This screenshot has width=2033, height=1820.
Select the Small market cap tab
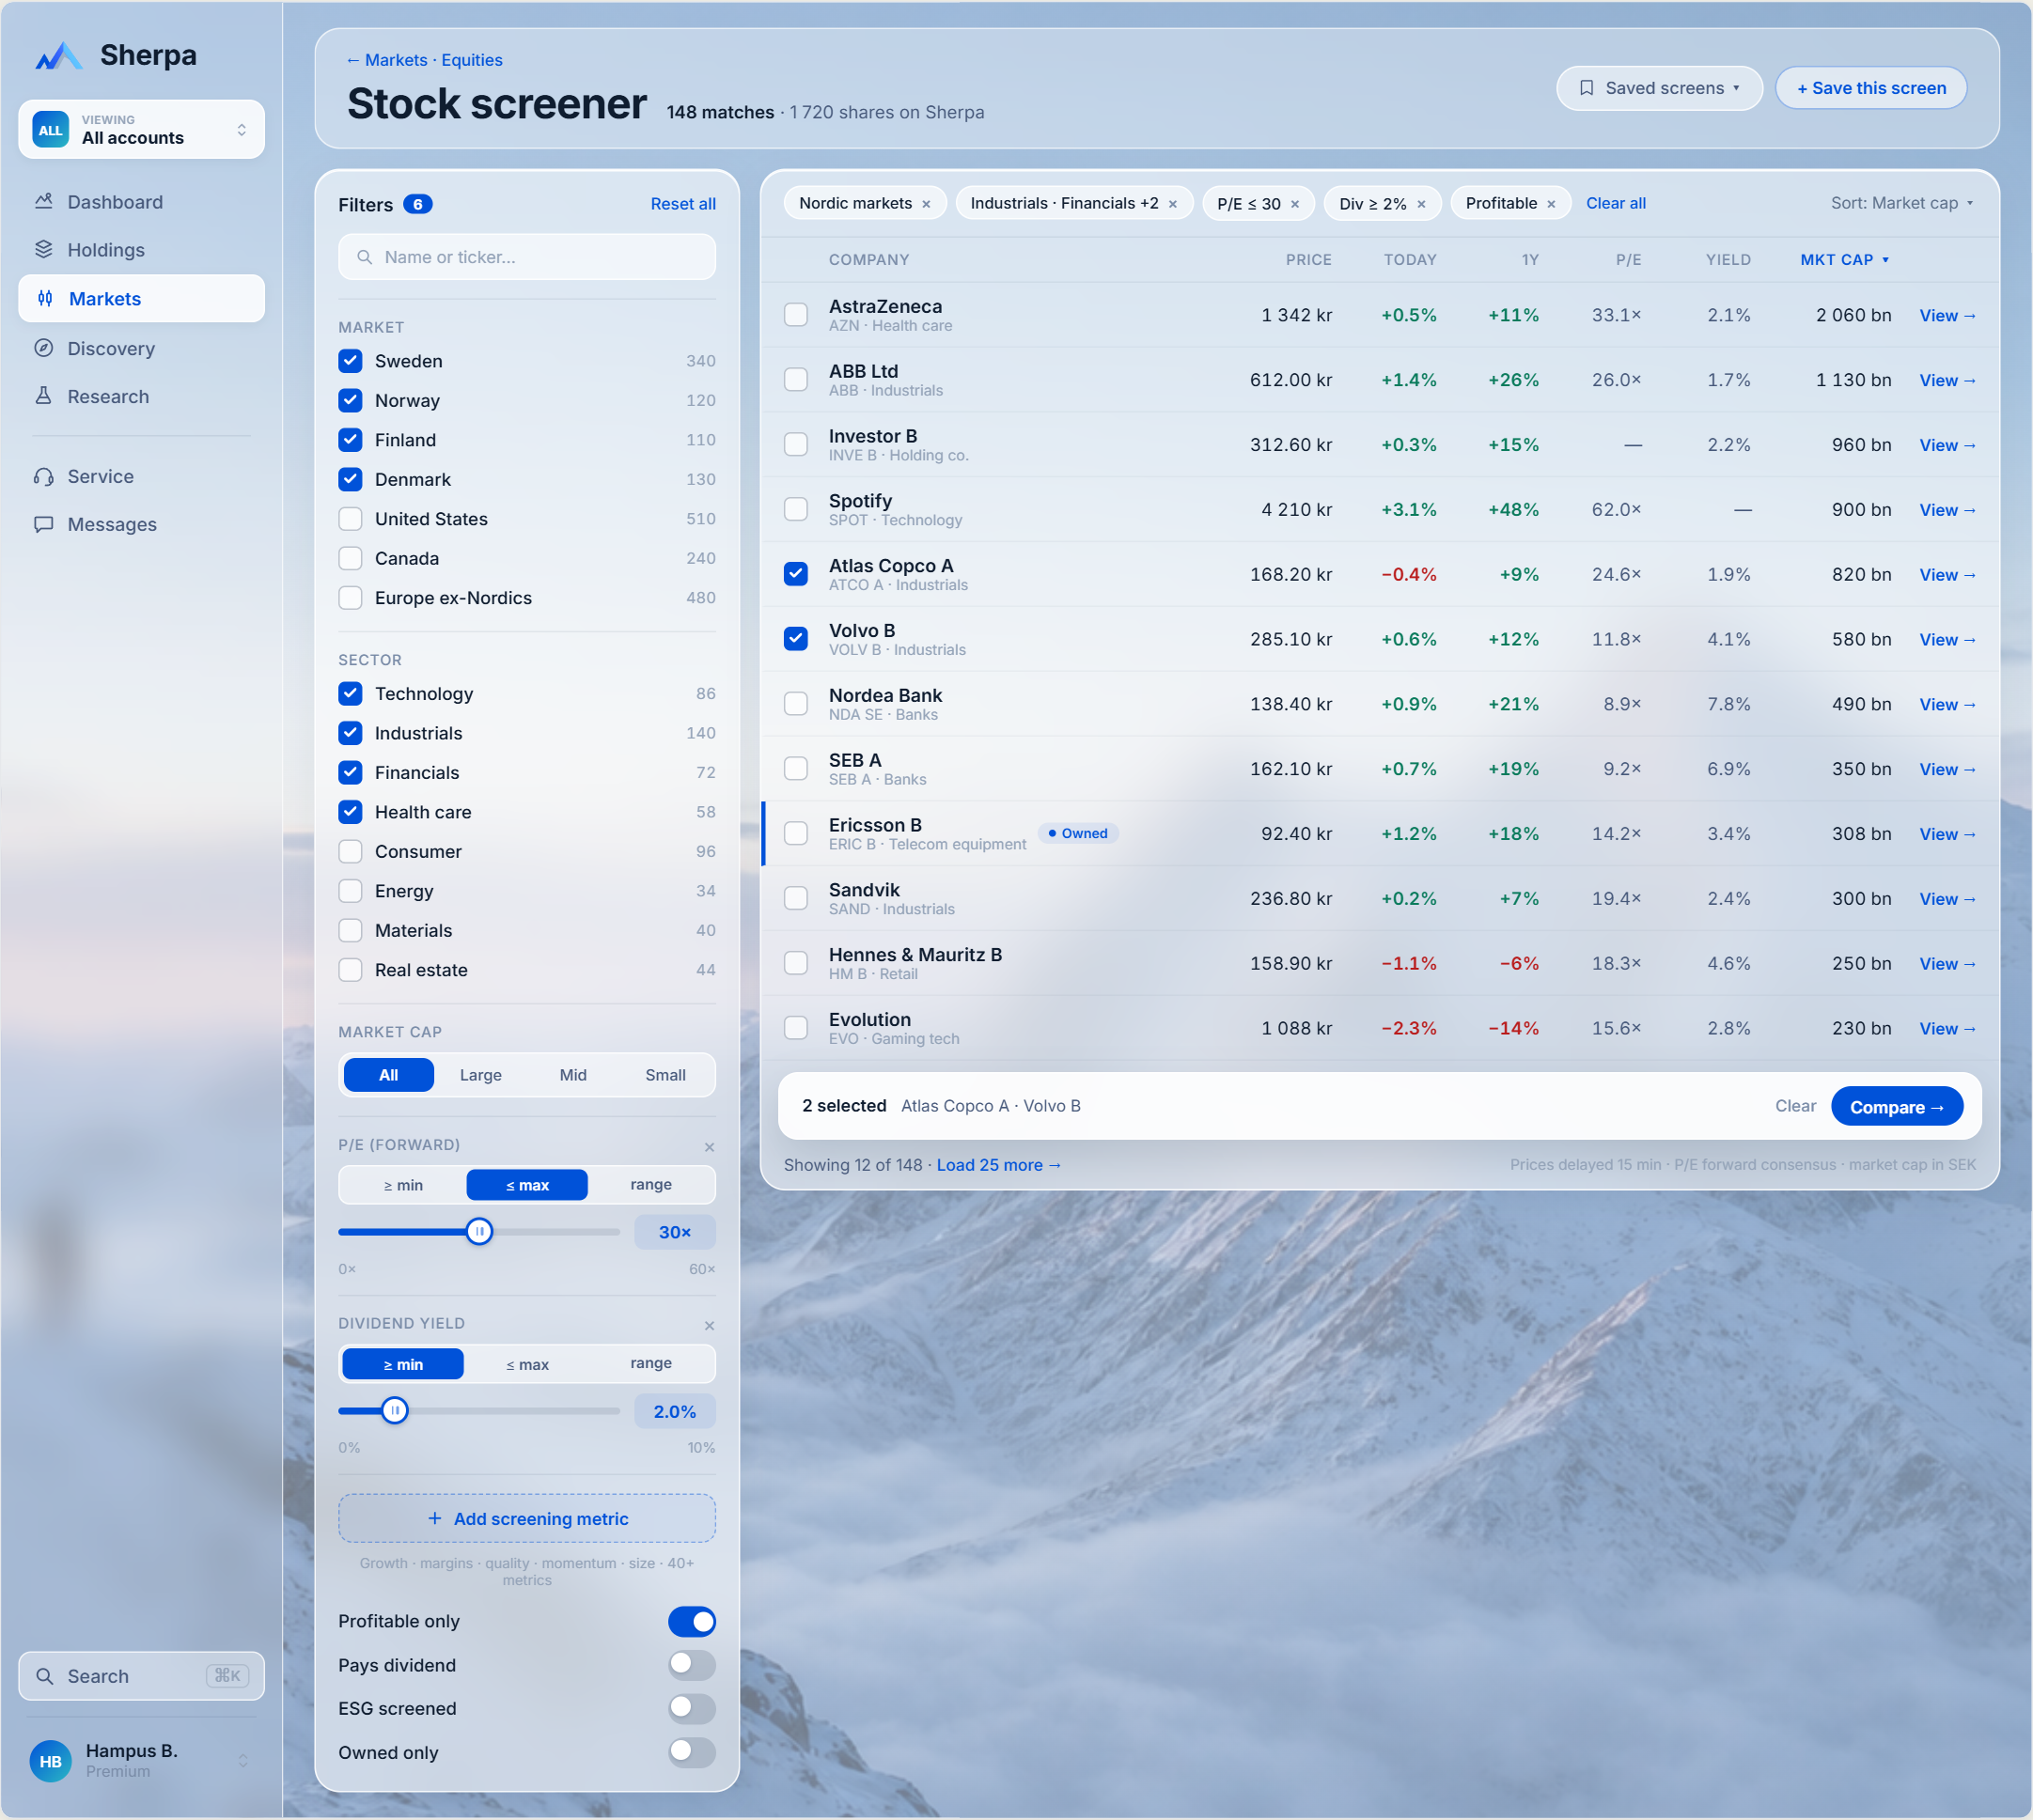point(665,1076)
